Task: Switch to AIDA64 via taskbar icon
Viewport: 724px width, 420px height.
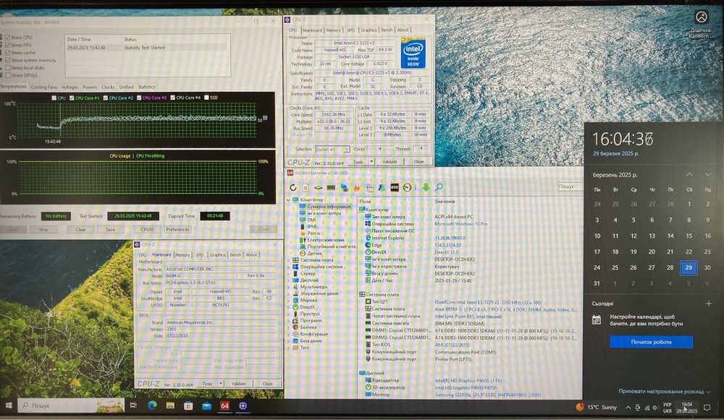Action: tap(224, 406)
